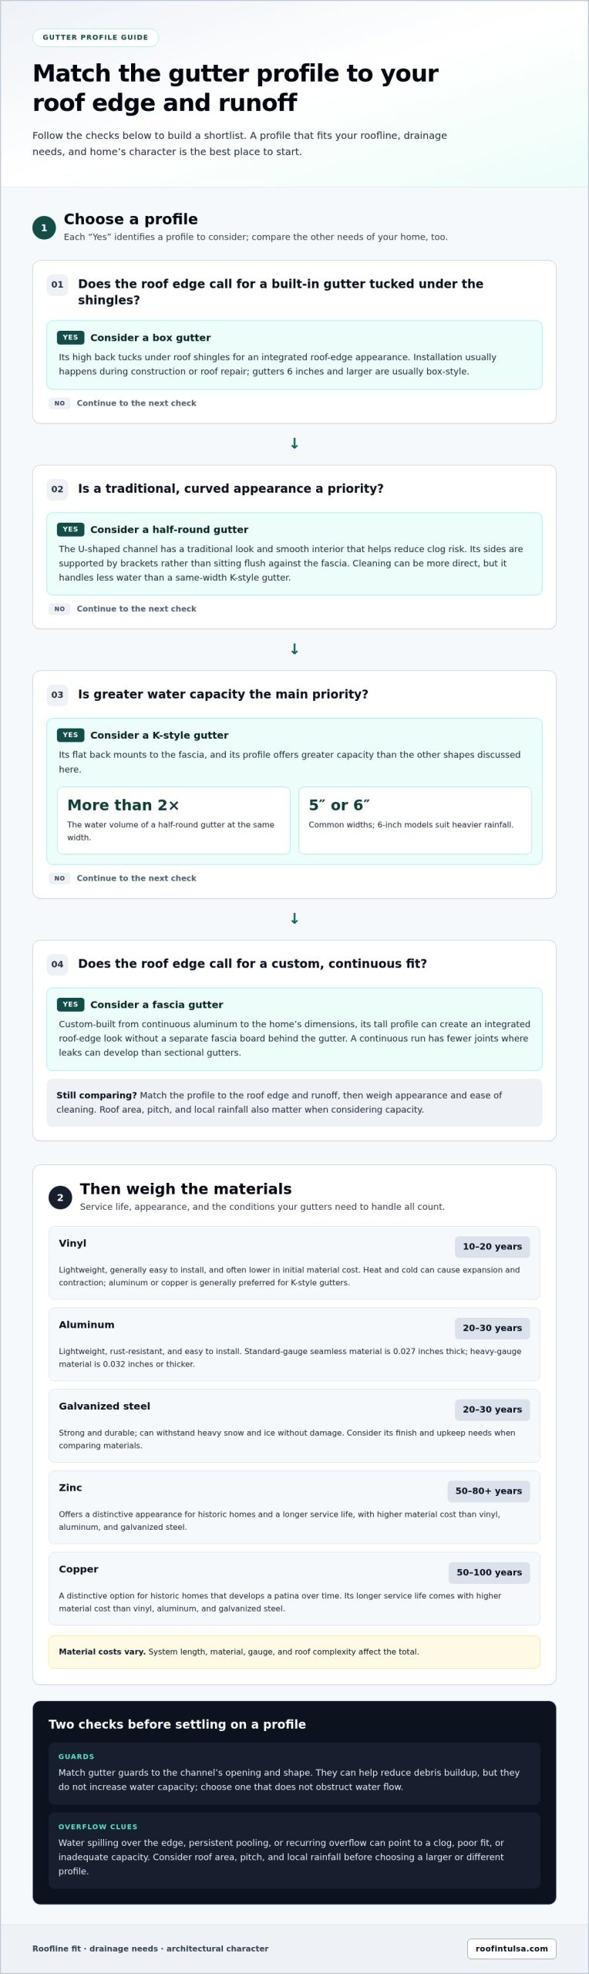Click the Vinyl 10–20 years lifespan badge

[x=492, y=1247]
